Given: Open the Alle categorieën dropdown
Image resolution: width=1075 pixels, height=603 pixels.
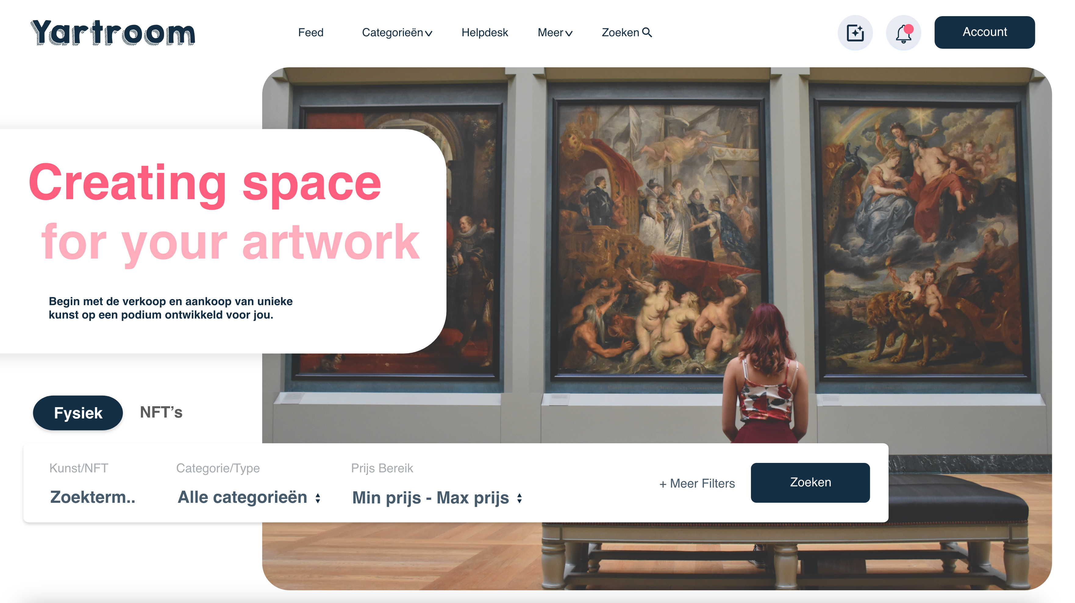Looking at the screenshot, I should tap(249, 497).
